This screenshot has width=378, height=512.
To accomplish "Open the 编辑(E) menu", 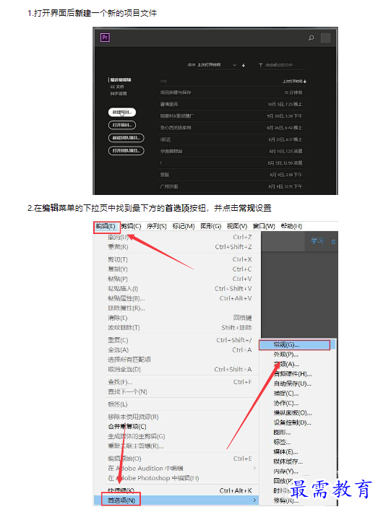I will (x=106, y=226).
